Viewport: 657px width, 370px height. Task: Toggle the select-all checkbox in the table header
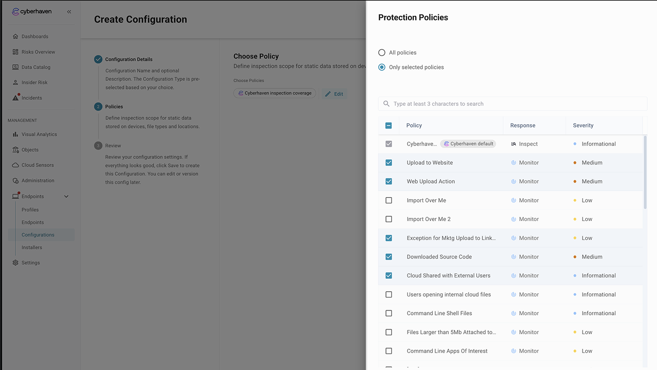point(389,125)
